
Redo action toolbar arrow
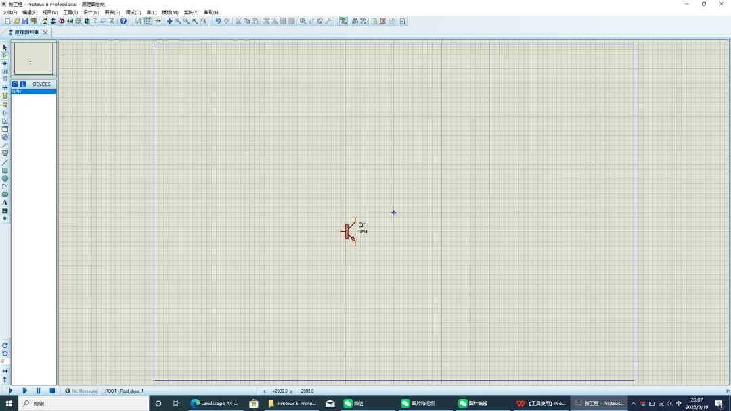(x=227, y=21)
